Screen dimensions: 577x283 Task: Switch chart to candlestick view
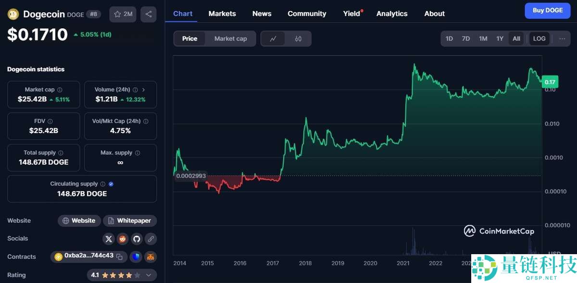(x=298, y=39)
